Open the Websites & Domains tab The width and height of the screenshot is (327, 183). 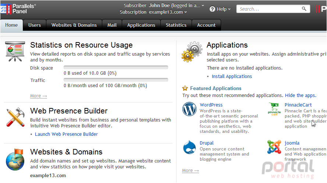click(74, 25)
